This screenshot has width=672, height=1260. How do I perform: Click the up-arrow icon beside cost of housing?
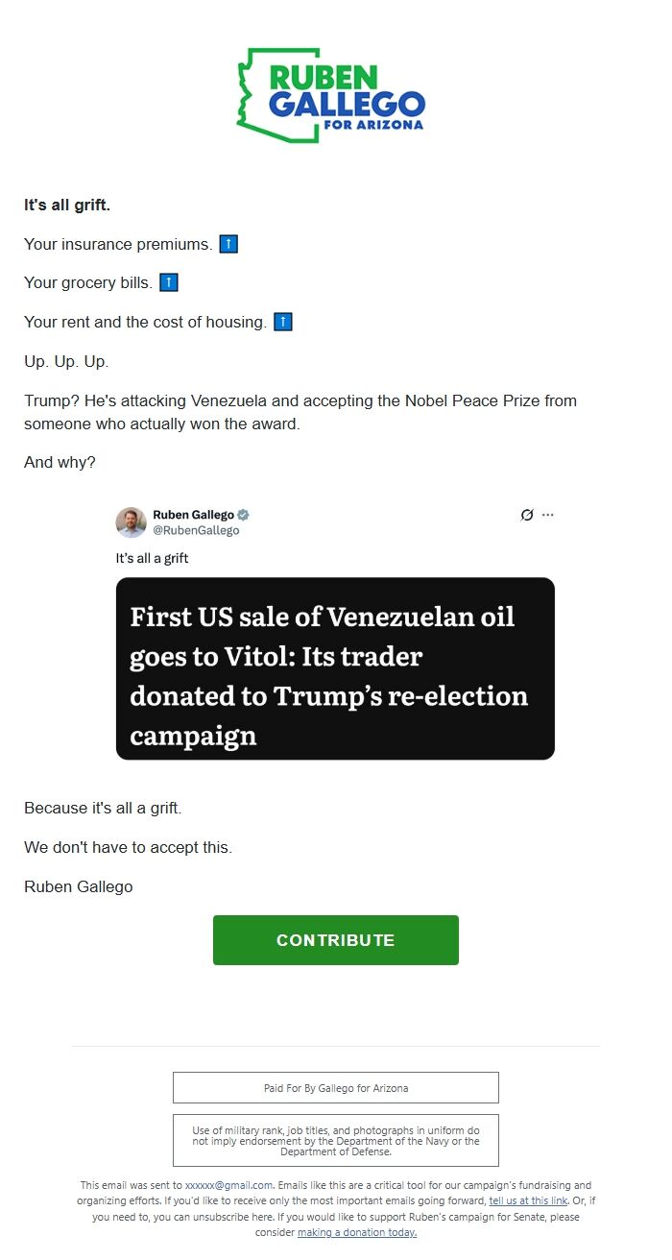pyautogui.click(x=283, y=322)
